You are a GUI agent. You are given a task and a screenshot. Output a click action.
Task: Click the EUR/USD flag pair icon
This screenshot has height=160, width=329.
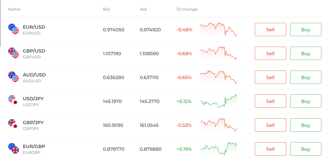pos(14,29)
